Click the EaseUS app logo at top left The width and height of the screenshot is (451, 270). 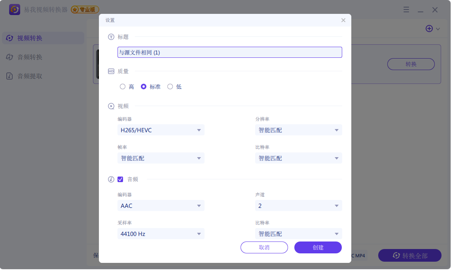[15, 10]
